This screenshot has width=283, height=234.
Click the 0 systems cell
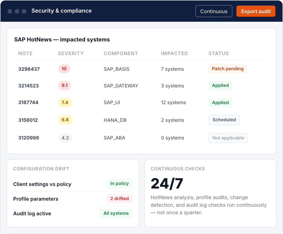click(x=173, y=138)
